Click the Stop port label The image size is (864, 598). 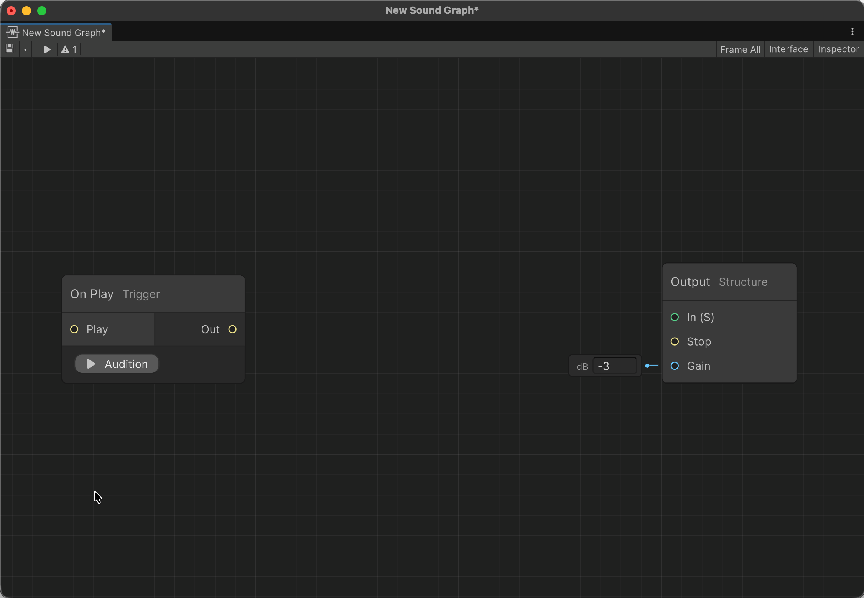[x=699, y=342]
